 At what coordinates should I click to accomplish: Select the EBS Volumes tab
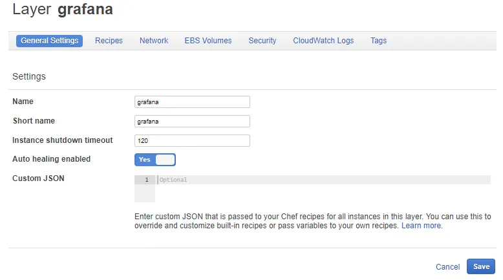coord(208,41)
